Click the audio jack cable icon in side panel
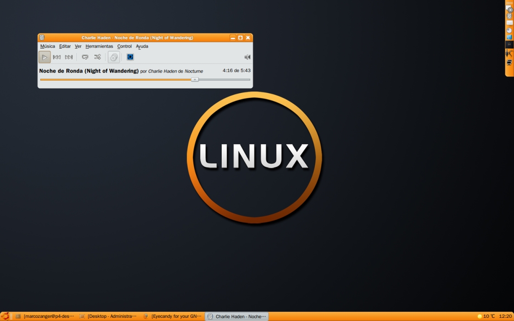 click(x=509, y=53)
